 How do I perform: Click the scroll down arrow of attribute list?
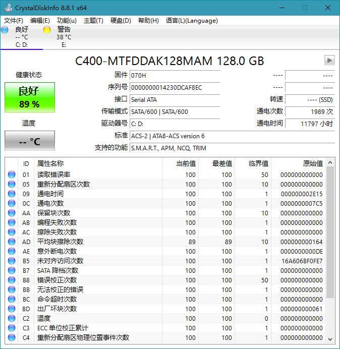click(x=330, y=338)
